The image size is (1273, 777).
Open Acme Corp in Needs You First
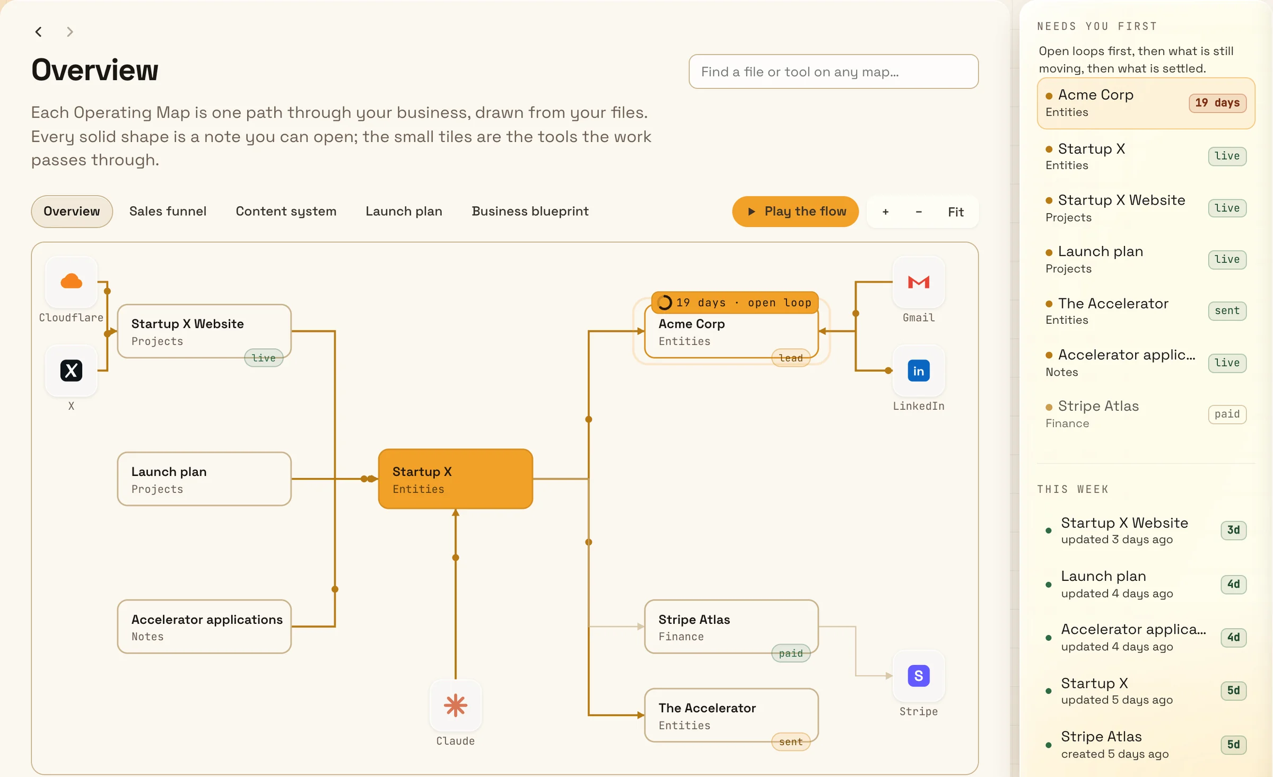click(x=1146, y=103)
